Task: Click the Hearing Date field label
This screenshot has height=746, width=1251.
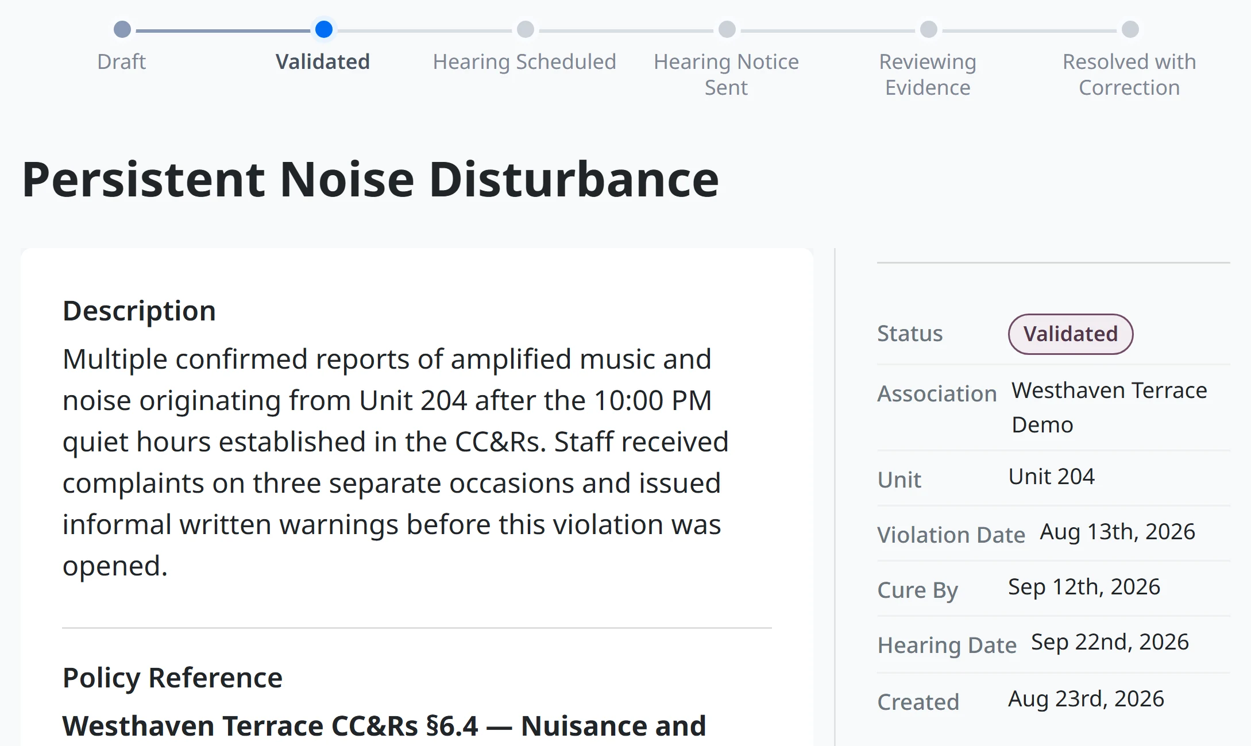Action: 947,645
